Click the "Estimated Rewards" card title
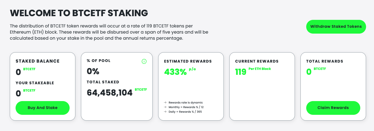 188,61
